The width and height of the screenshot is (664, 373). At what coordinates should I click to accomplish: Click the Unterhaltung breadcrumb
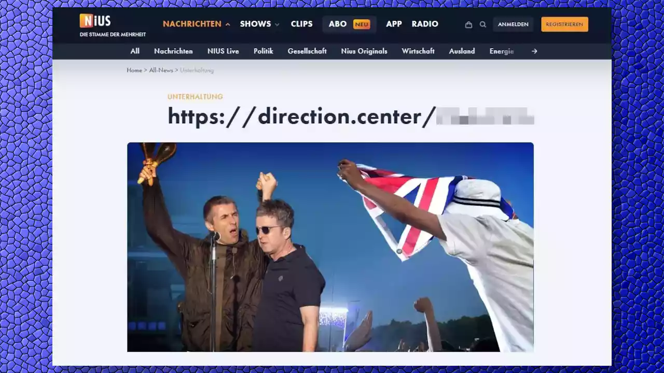click(x=197, y=70)
